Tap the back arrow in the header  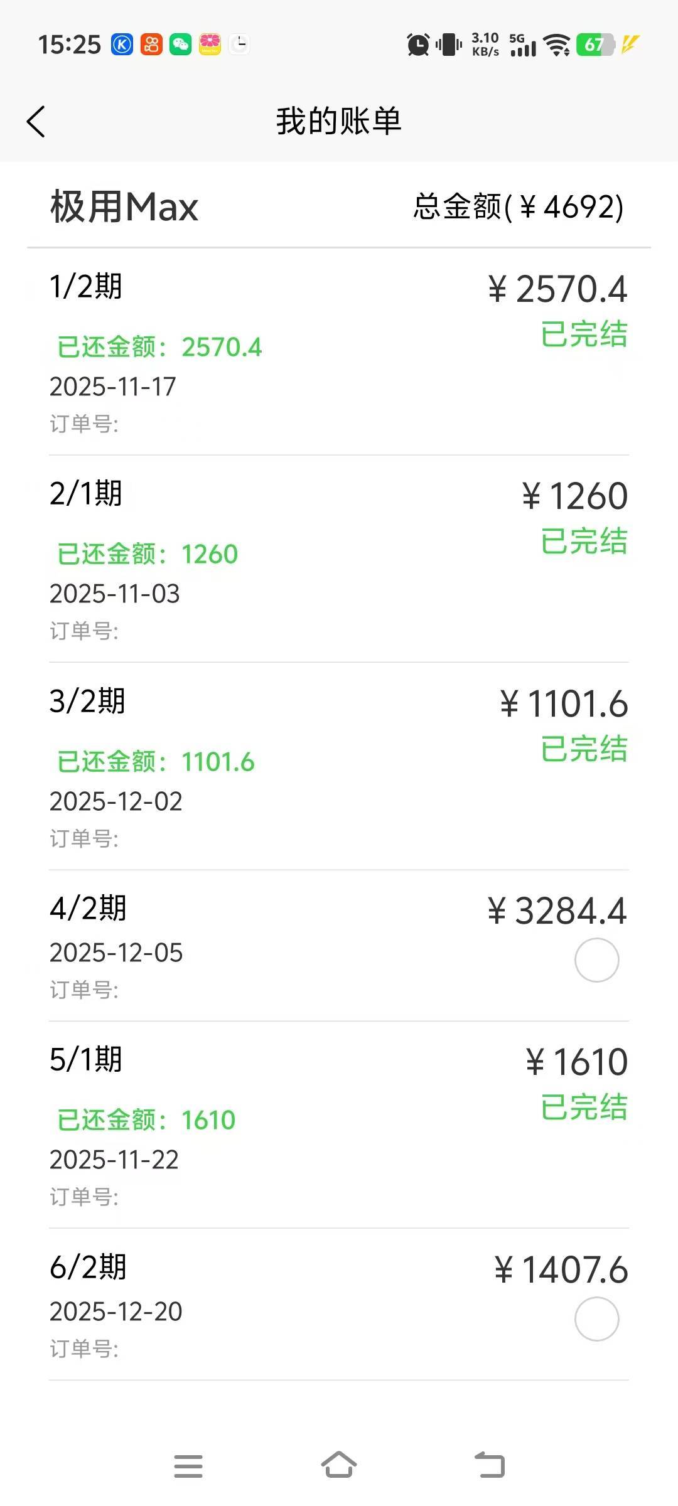[36, 121]
